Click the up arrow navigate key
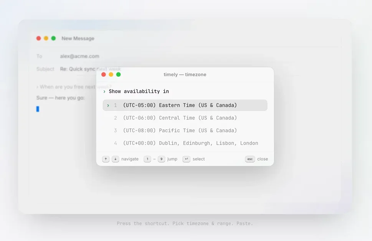372x241 pixels. pos(106,159)
